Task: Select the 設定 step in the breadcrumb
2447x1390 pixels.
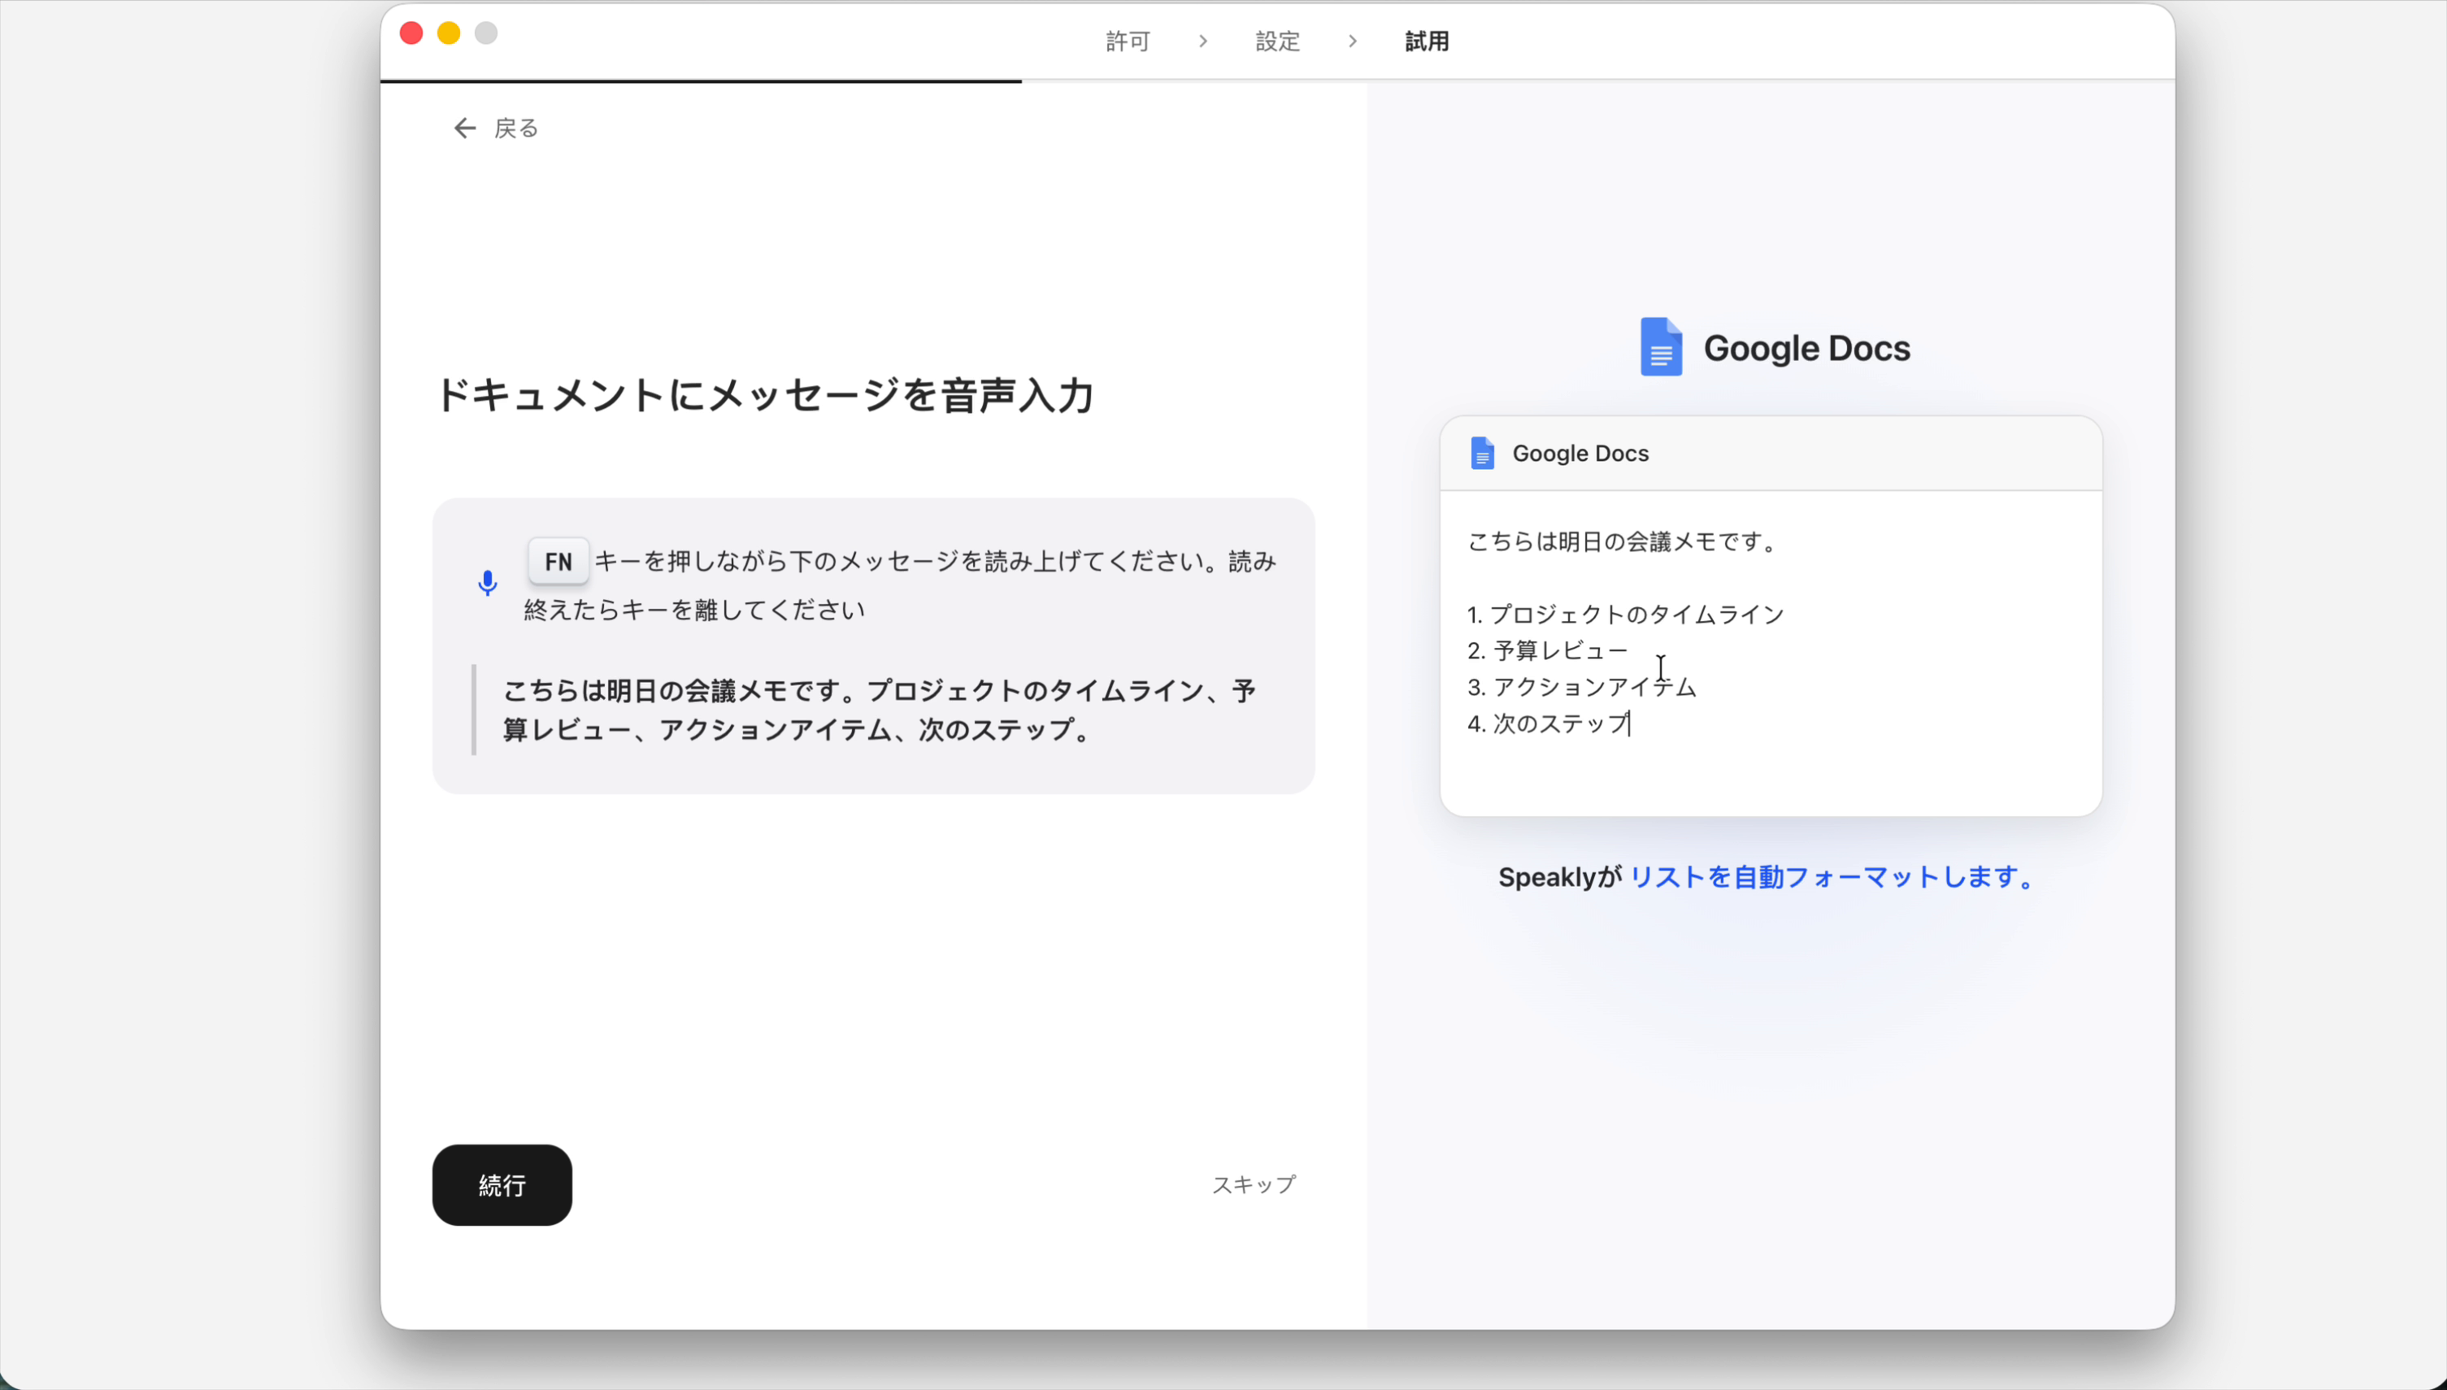Action: pos(1276,41)
